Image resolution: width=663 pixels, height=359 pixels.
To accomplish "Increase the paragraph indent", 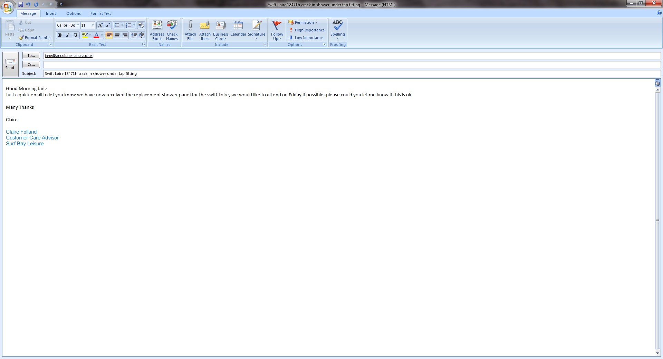I will tap(142, 35).
